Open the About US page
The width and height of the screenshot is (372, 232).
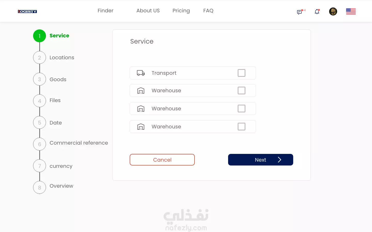click(148, 11)
